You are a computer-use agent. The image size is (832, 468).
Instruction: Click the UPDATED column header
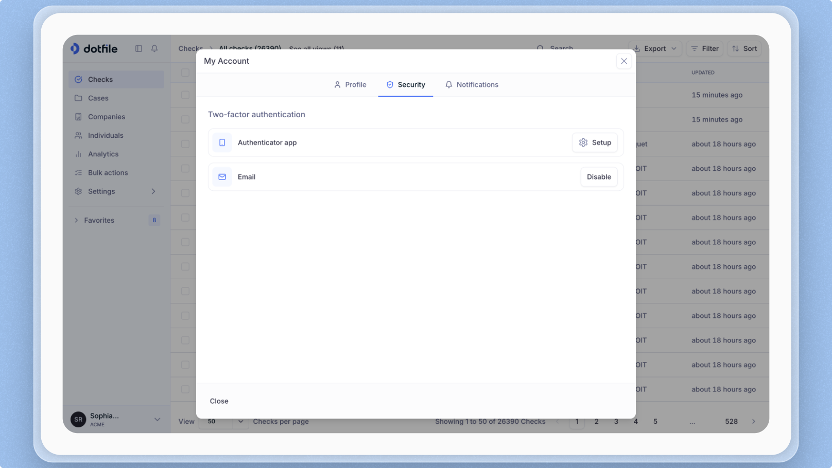[703, 73]
